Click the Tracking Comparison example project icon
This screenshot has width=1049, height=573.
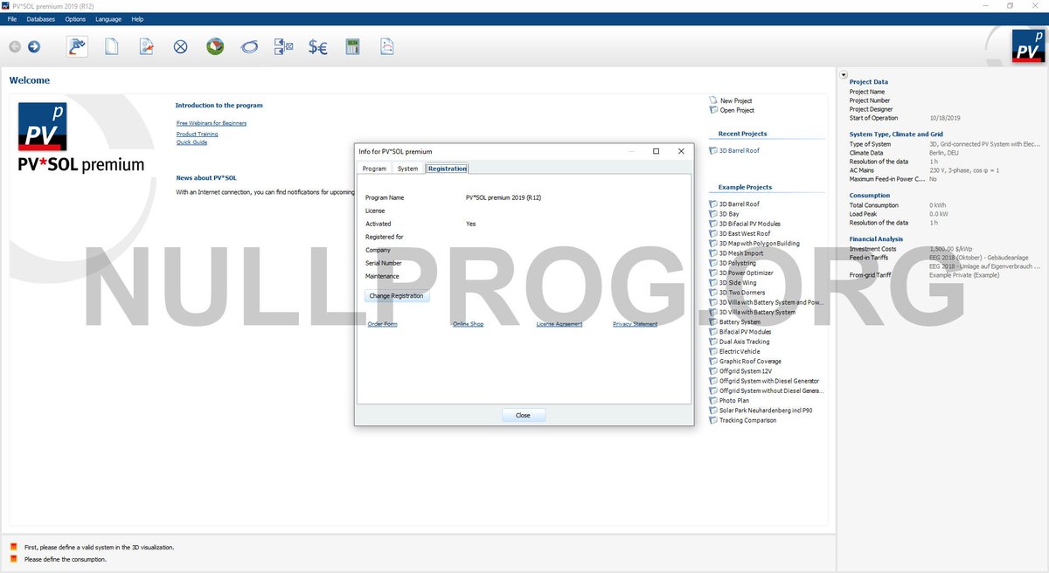point(713,420)
